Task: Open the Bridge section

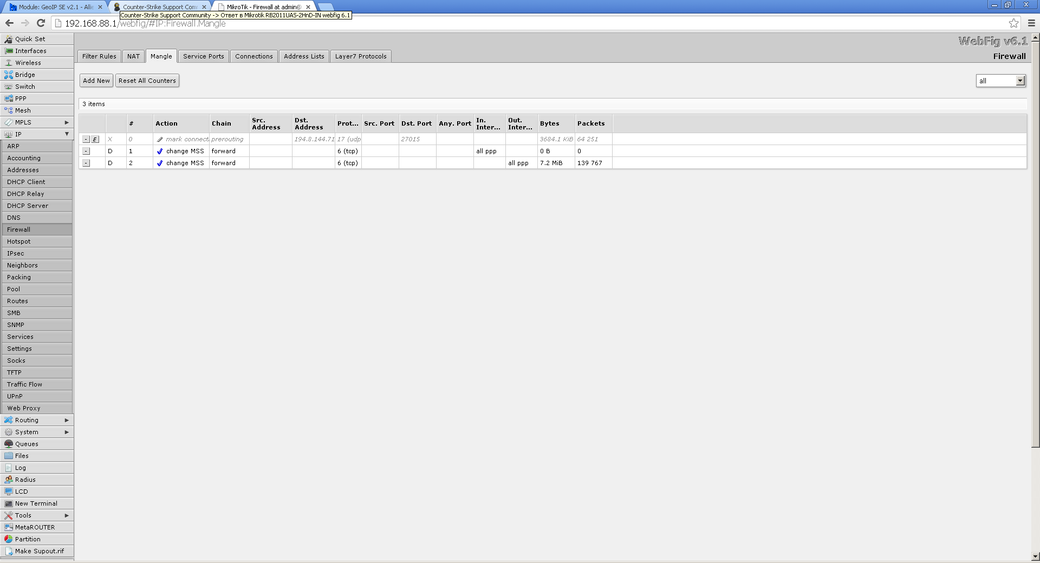Action: (37, 75)
